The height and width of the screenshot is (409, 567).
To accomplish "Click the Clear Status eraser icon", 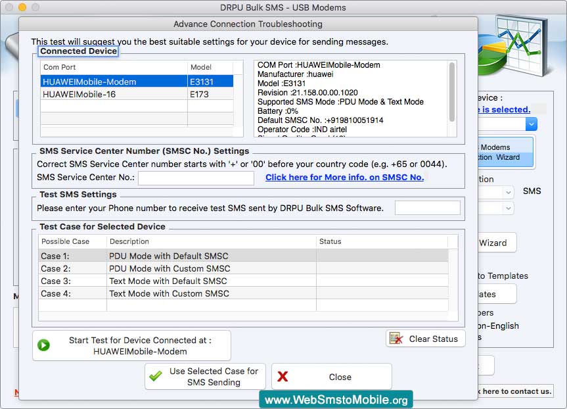I will tap(396, 339).
